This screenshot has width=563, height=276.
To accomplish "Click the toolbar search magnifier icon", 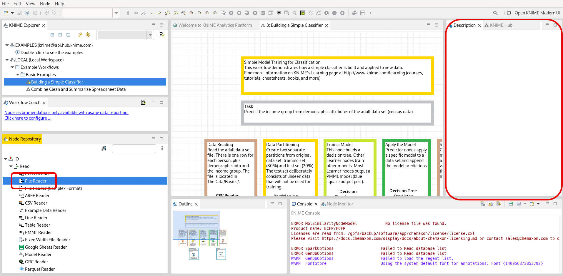I will [x=495, y=13].
